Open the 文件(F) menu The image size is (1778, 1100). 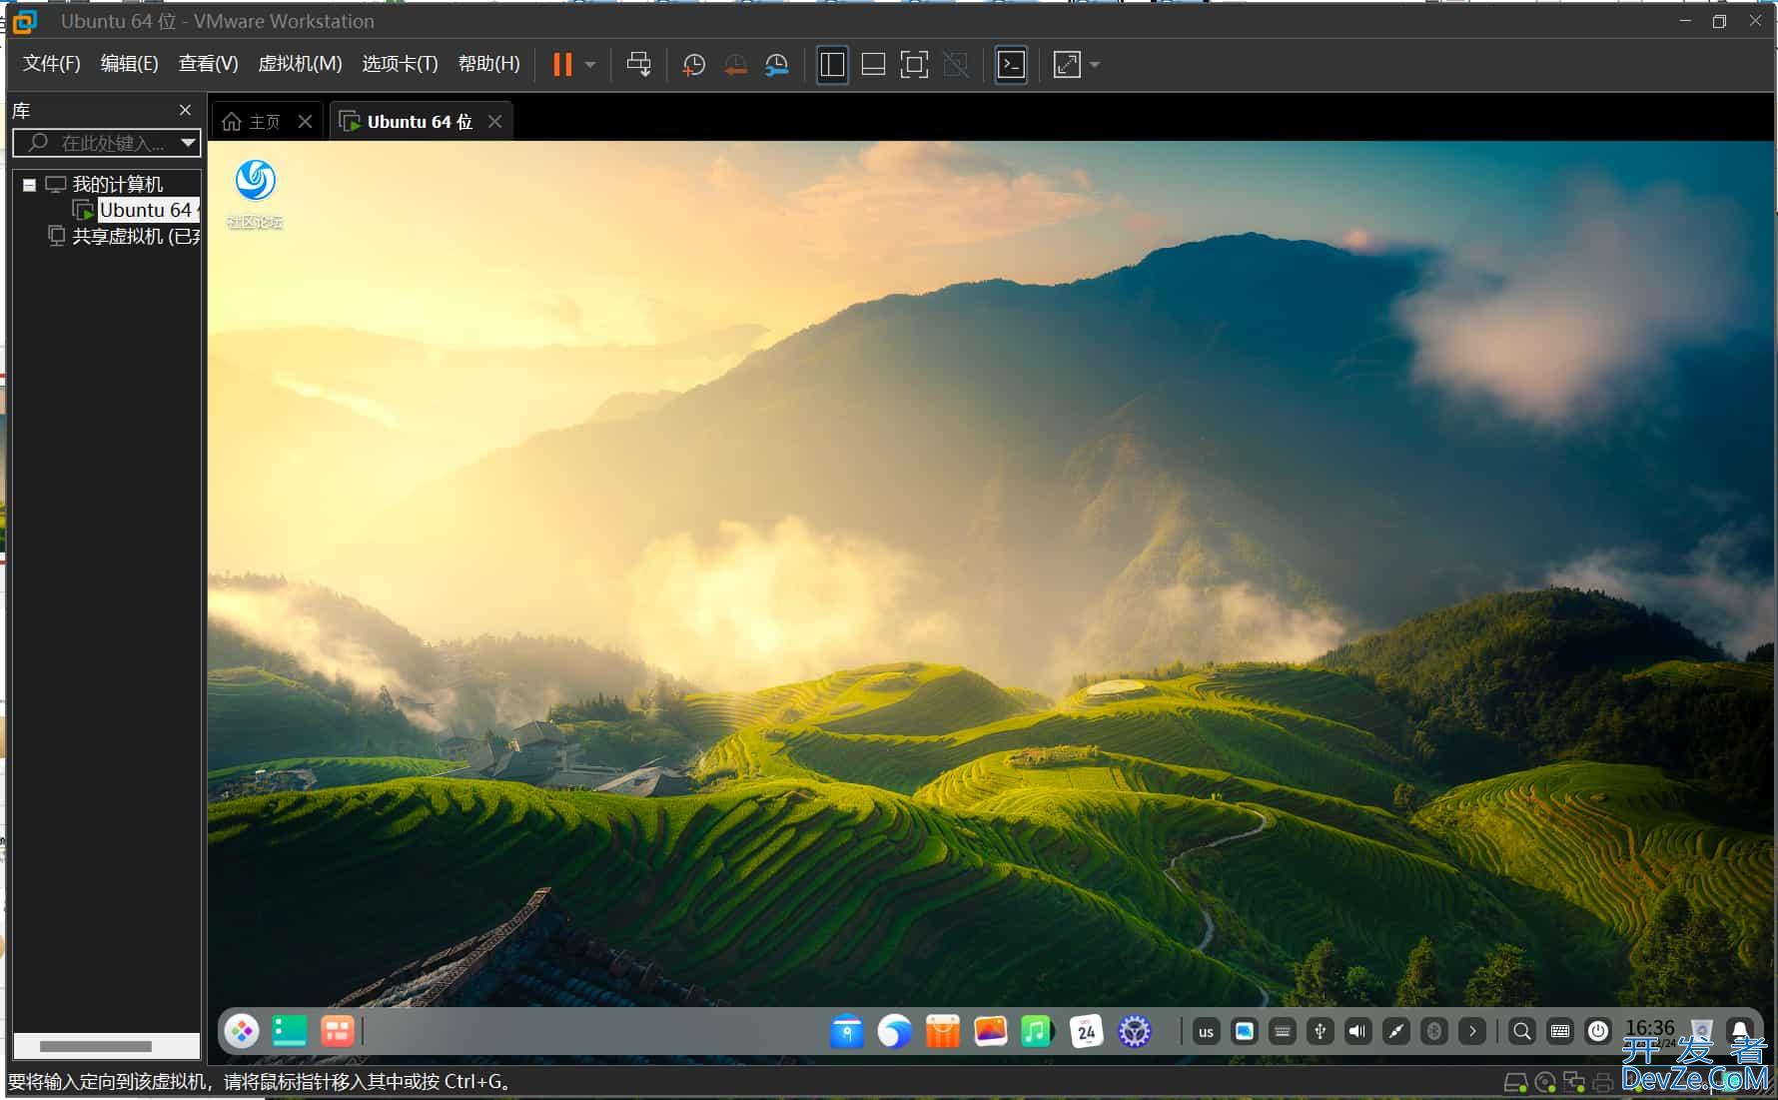click(51, 64)
